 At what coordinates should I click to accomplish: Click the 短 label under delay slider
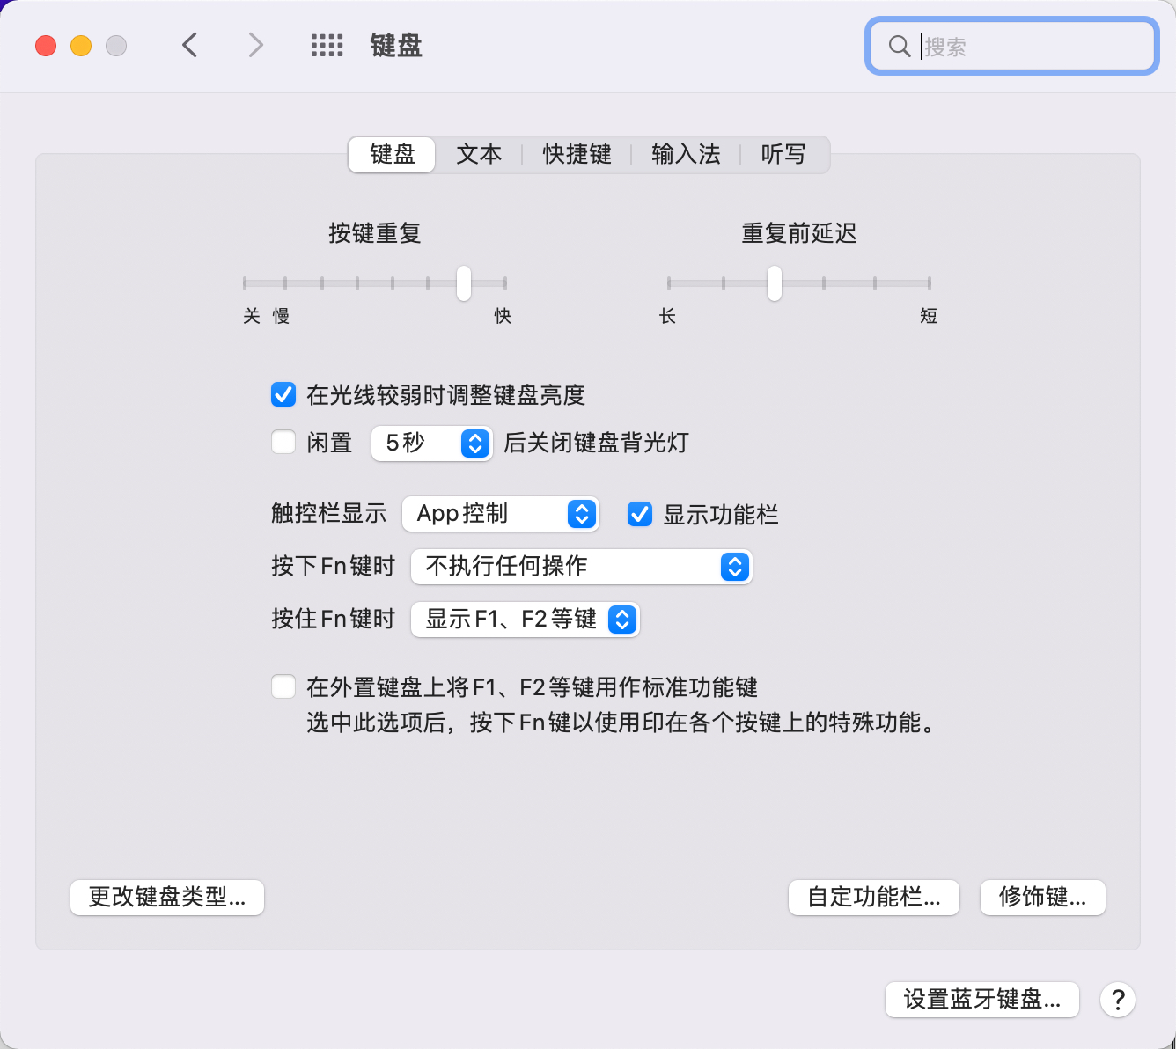tap(929, 316)
